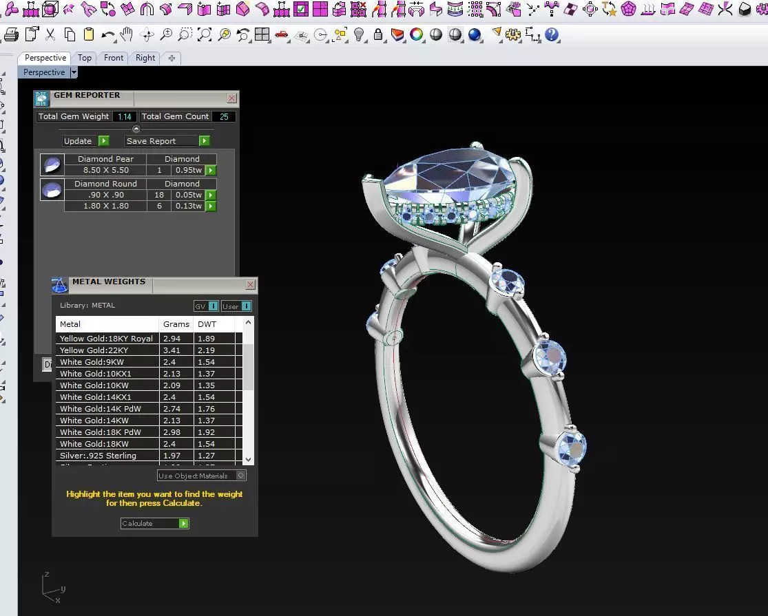Click the metal list scroll-up arrow
The height and width of the screenshot is (616, 768).
[249, 322]
